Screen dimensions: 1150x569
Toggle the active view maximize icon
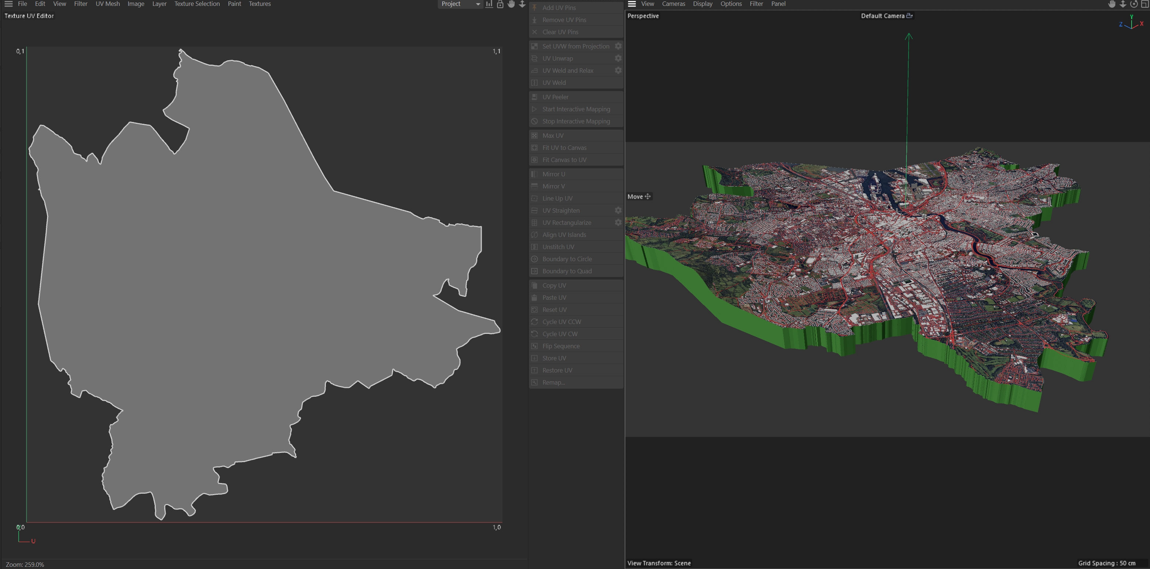tap(1145, 4)
